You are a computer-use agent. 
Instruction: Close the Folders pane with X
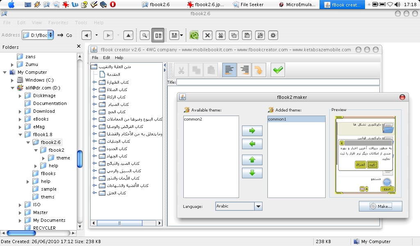coord(79,46)
